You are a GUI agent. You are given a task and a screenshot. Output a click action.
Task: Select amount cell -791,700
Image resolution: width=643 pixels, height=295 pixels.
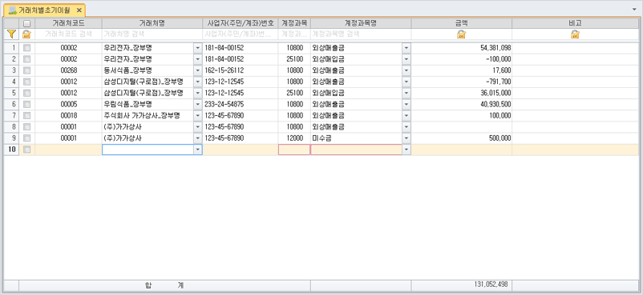coord(462,82)
